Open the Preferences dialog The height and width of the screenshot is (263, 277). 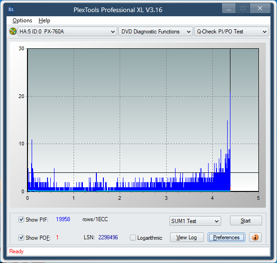coord(226,237)
